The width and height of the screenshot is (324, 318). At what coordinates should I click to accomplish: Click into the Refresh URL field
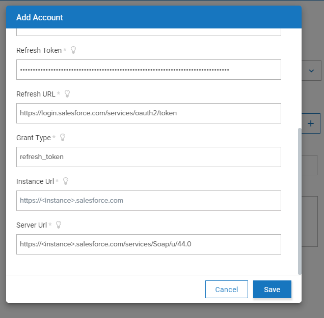[148, 113]
